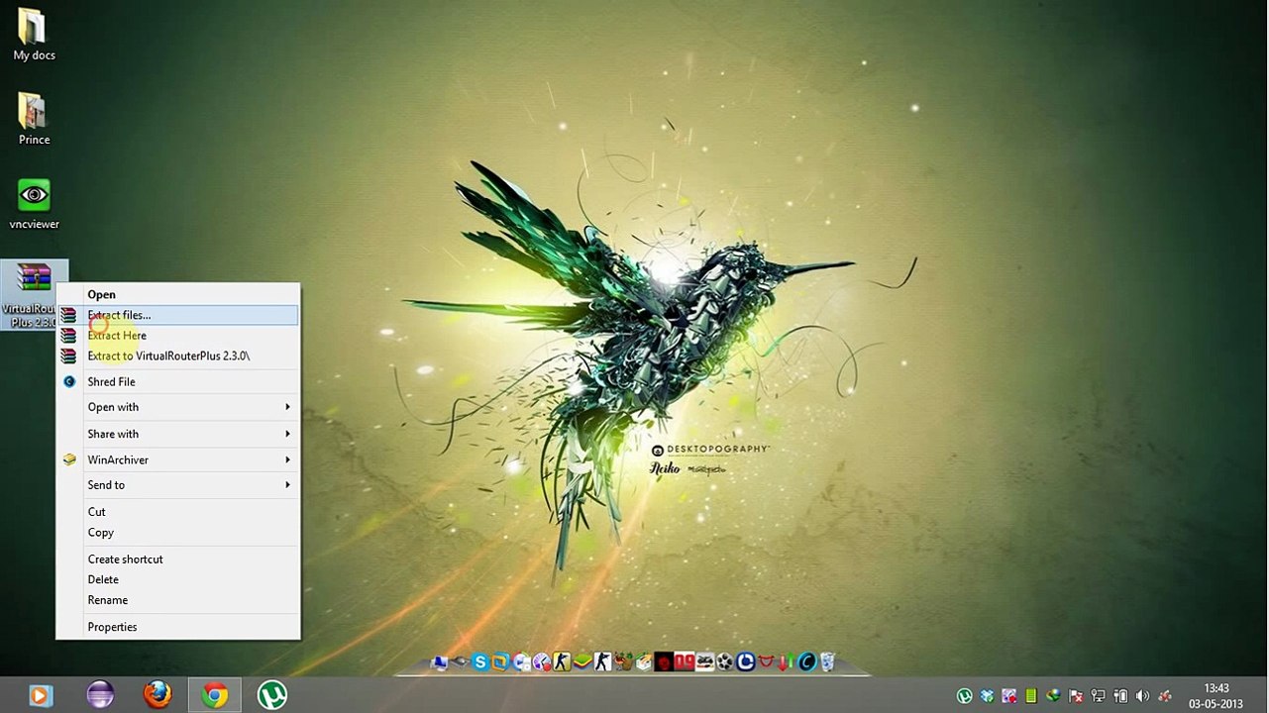Launch Skype from the dock

tap(480, 662)
